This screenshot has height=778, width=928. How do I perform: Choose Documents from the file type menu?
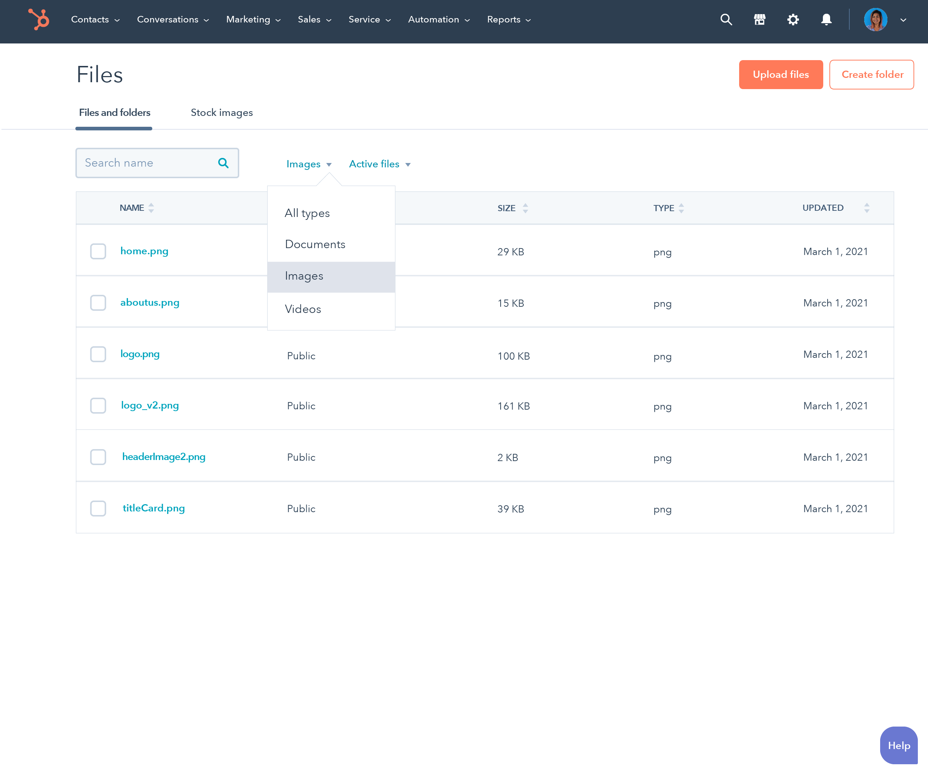(315, 244)
